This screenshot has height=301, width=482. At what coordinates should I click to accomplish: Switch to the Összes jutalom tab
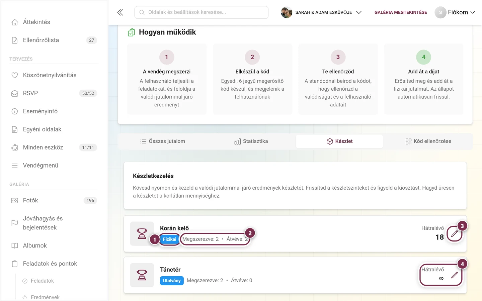(x=162, y=141)
